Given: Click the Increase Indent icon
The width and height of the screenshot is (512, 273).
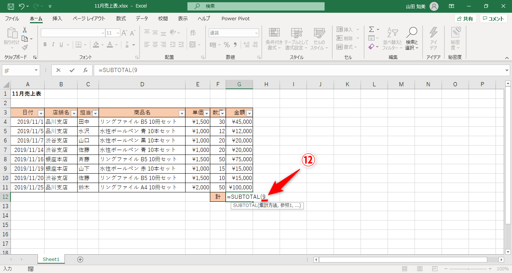Looking at the screenshot, I should tap(181, 45).
